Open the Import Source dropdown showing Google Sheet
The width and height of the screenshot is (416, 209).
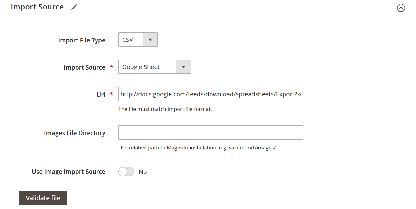coord(183,66)
